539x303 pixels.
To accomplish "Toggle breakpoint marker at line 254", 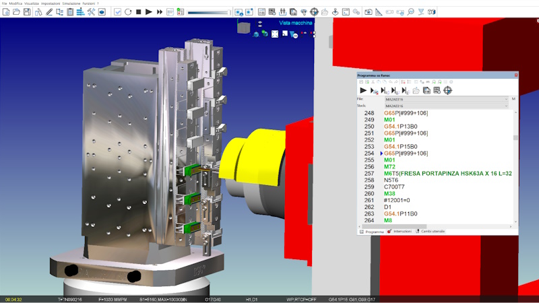I will click(x=381, y=154).
